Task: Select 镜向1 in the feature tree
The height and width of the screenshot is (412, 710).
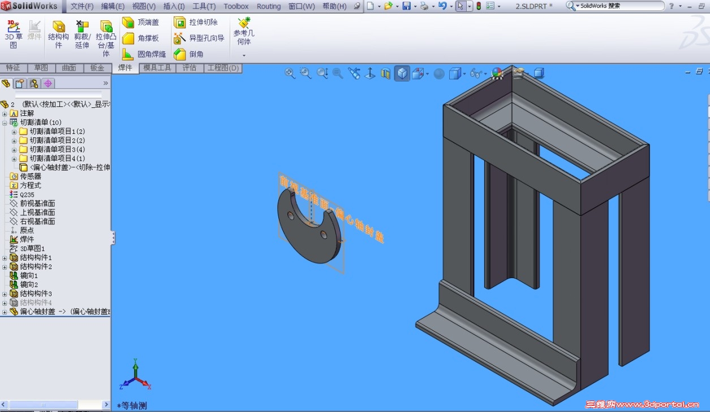Action: point(29,276)
